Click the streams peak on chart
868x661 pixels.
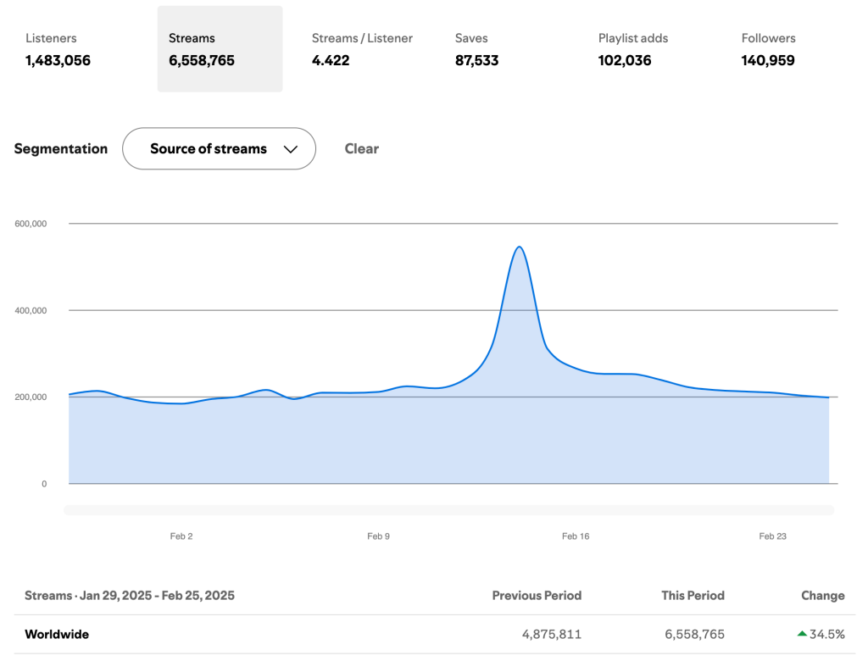point(520,247)
